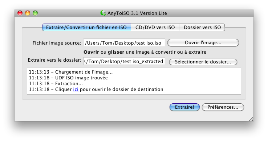Image resolution: width=268 pixels, height=141 pixels.
Task: Click the Ouvrir l'image... button
Action: 203,43
